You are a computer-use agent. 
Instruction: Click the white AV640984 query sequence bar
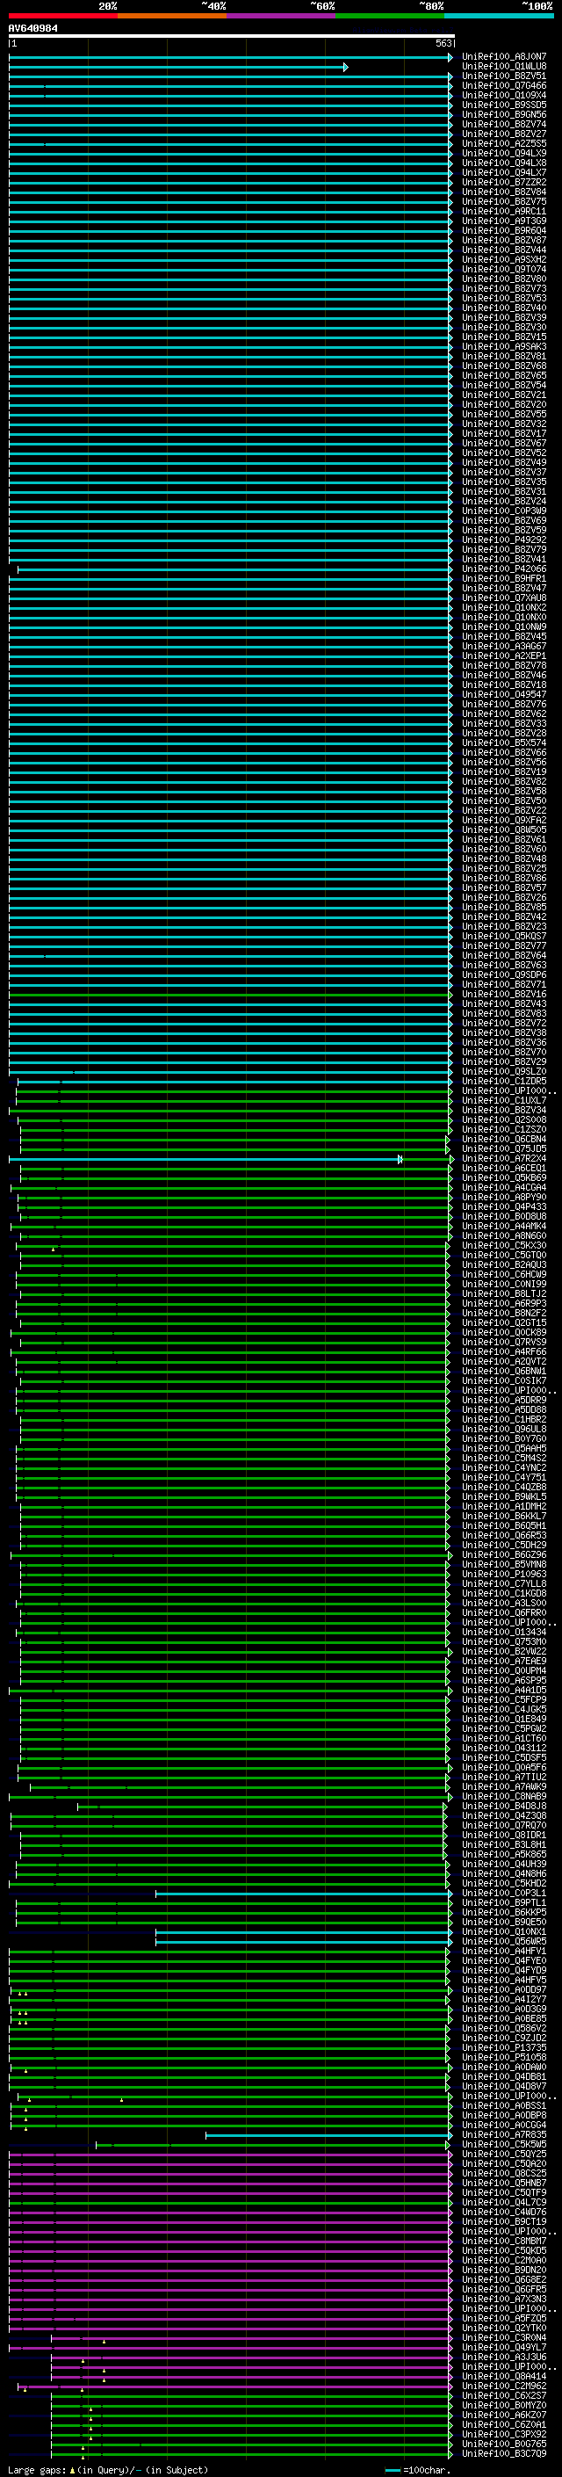tap(232, 37)
